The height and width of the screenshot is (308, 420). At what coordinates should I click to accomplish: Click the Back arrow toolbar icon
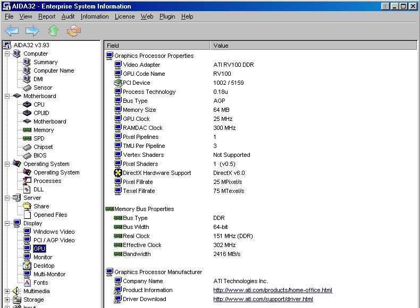(x=12, y=31)
